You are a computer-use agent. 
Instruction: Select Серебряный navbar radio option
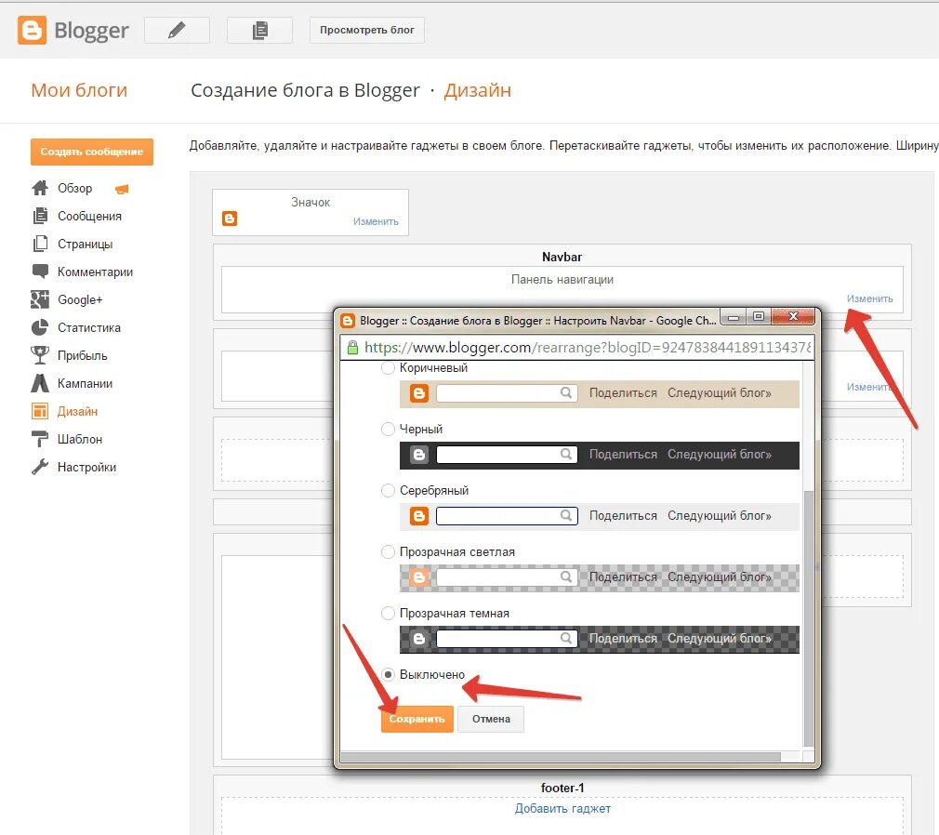(x=388, y=491)
